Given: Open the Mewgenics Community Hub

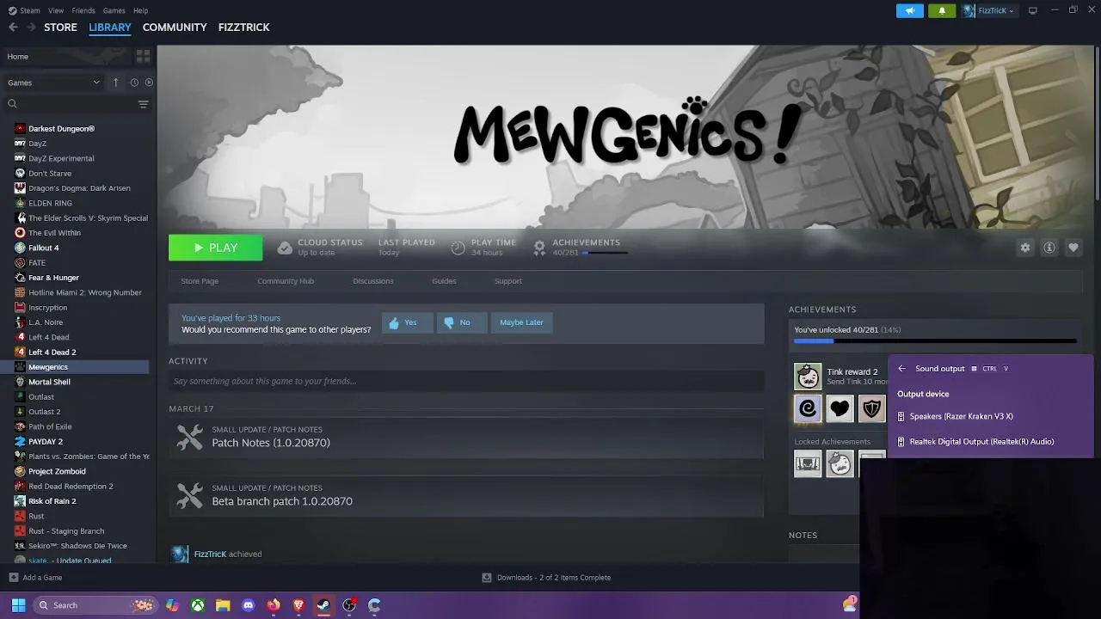Looking at the screenshot, I should pos(286,281).
